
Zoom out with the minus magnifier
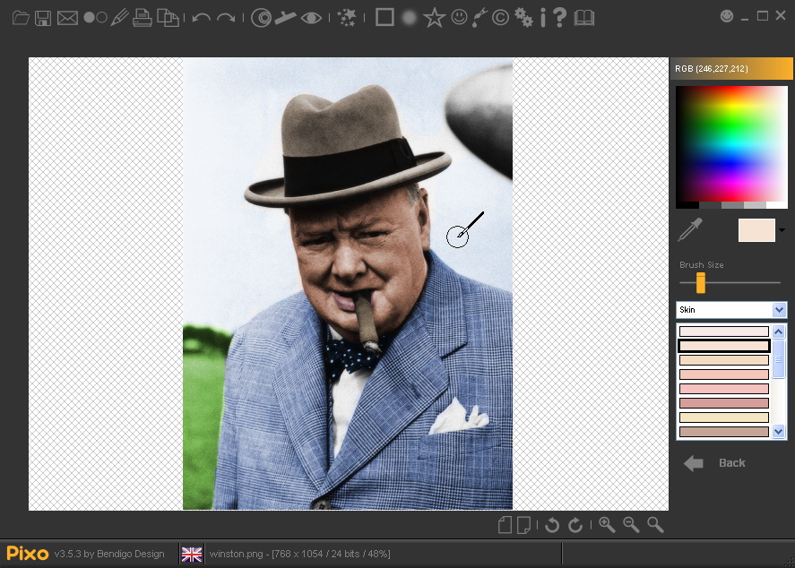click(631, 525)
